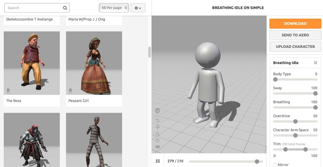Click the DOWNLOAD button
323x167 pixels.
point(295,23)
